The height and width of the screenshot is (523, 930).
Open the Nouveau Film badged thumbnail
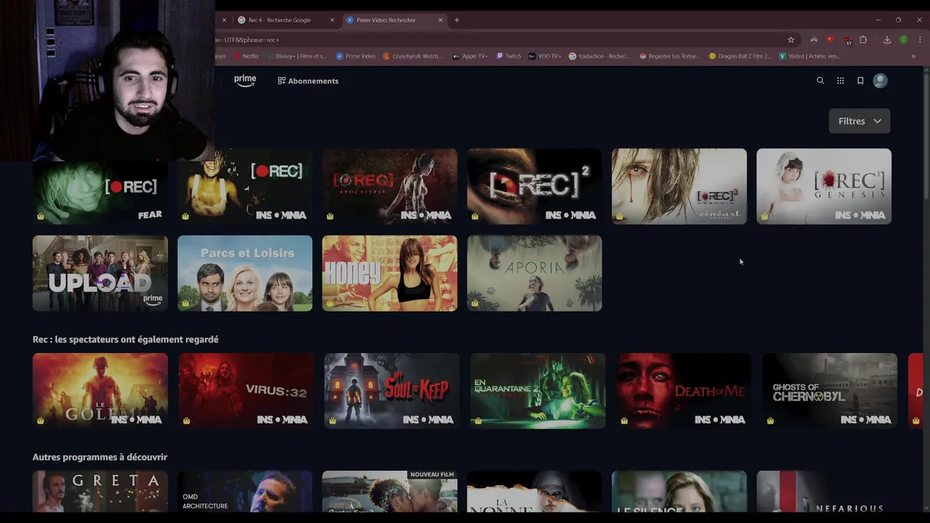click(x=389, y=492)
